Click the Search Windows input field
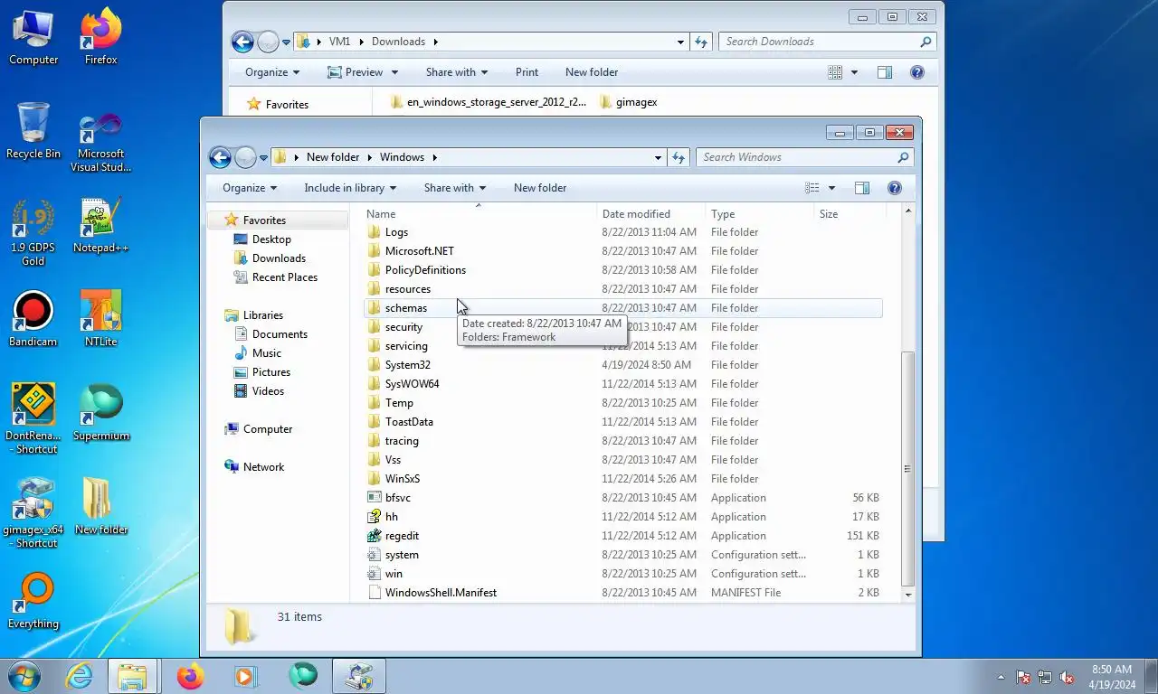Screen dimensions: 1158x694 [803, 157]
